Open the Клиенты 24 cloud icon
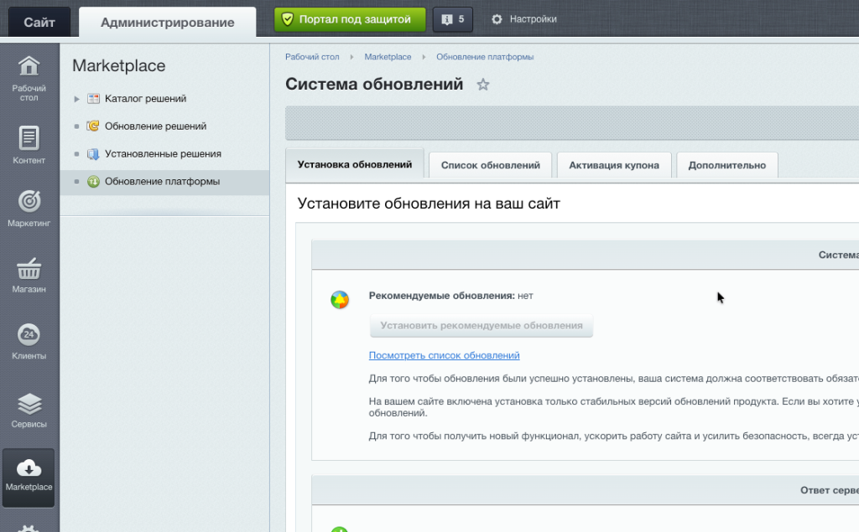This screenshot has width=859, height=532. 29,334
